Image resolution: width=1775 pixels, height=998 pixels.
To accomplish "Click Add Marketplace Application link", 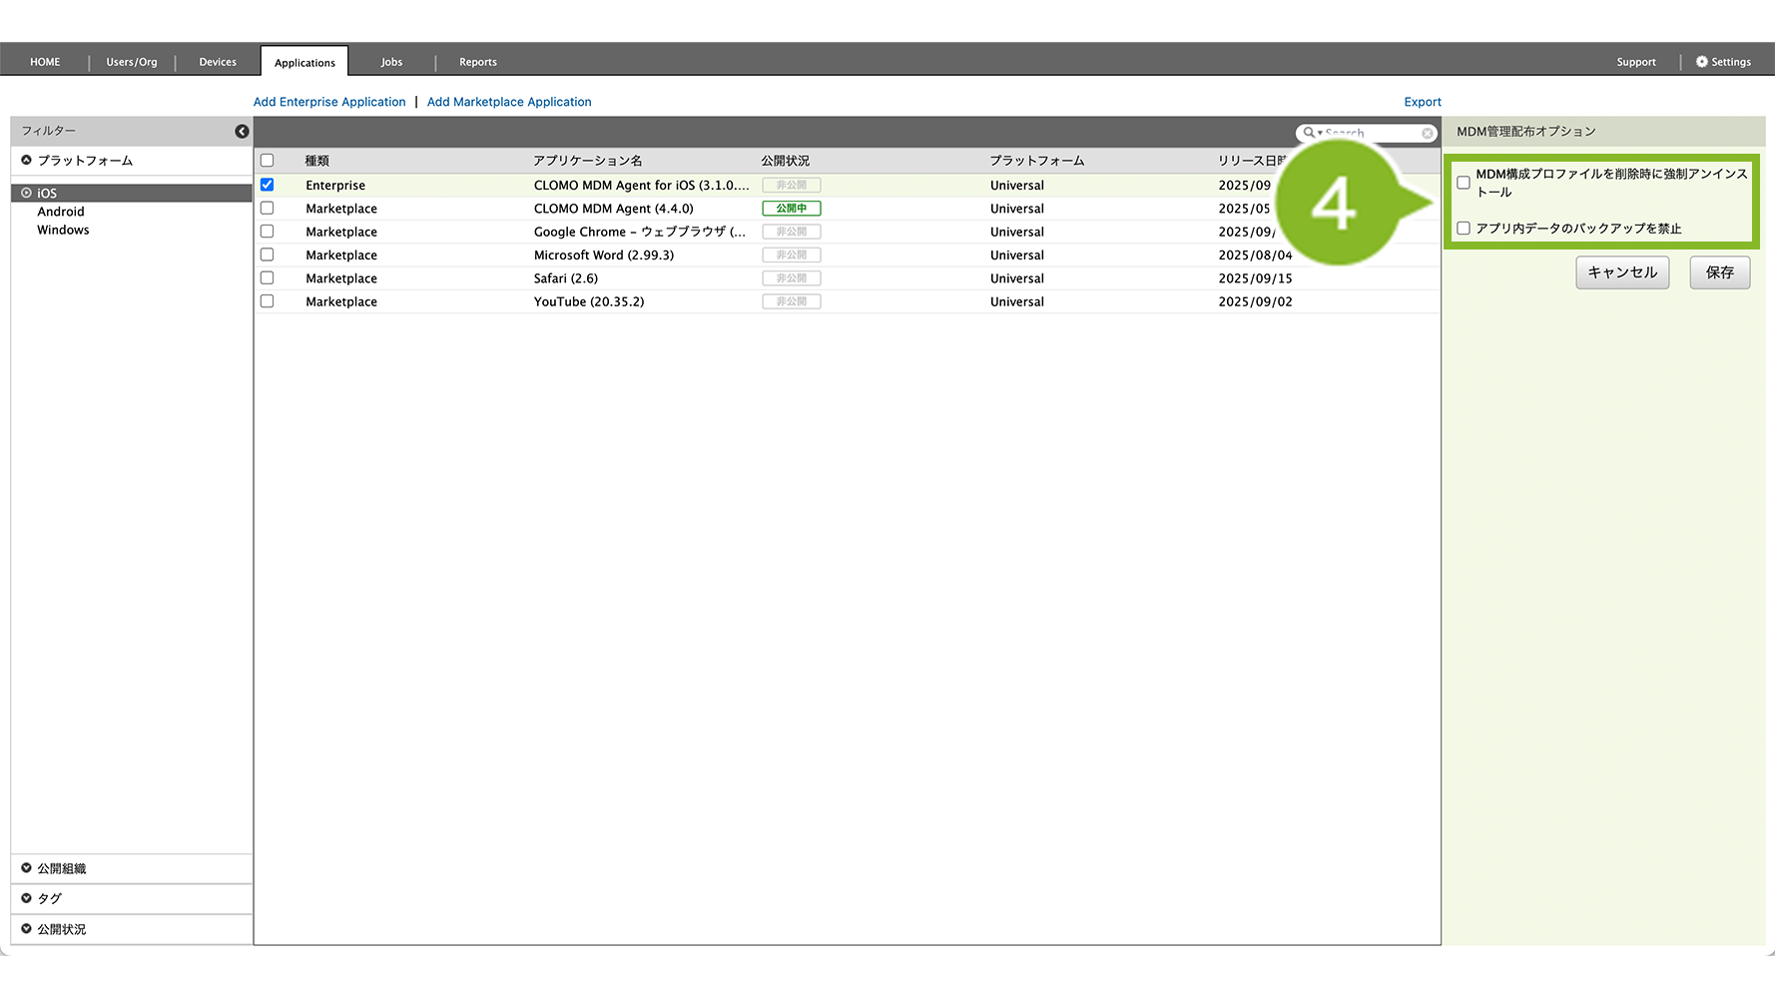I will (509, 102).
